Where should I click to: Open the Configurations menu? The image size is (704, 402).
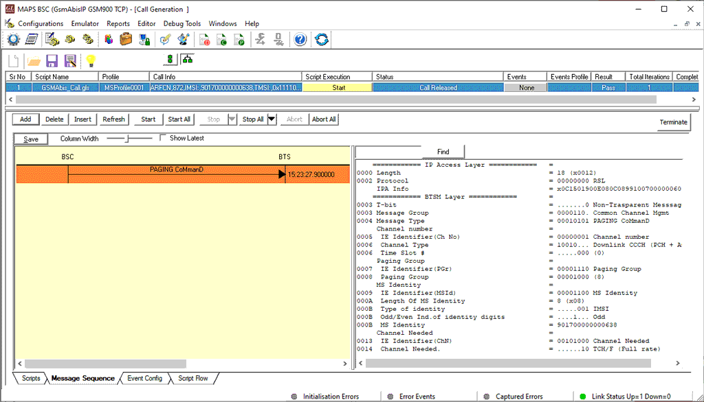click(41, 24)
